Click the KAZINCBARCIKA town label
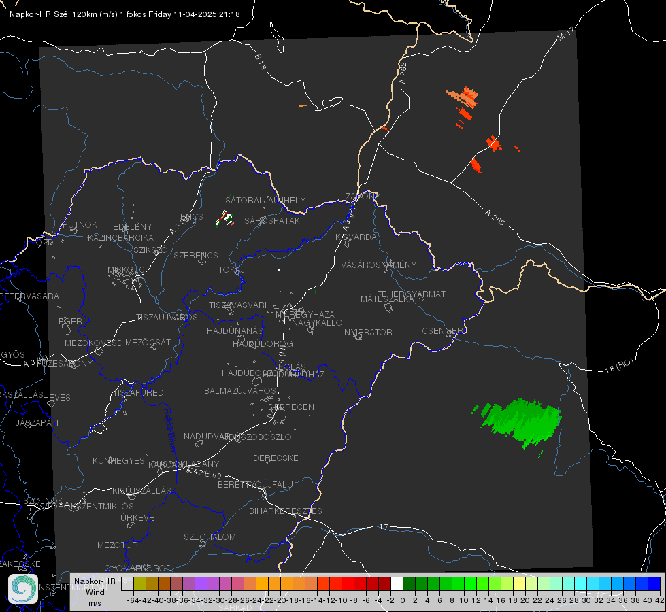Screen dimensions: 666x612 [x=120, y=237]
